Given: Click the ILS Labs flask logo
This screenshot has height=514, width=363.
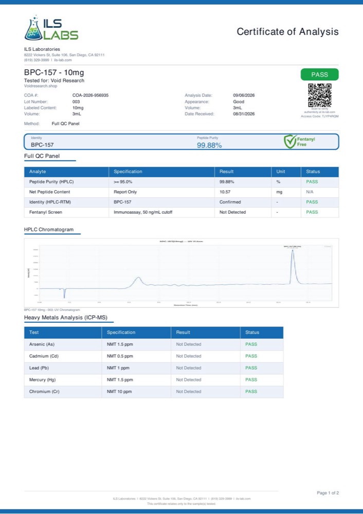Looking at the screenshot, I should click(51, 28).
